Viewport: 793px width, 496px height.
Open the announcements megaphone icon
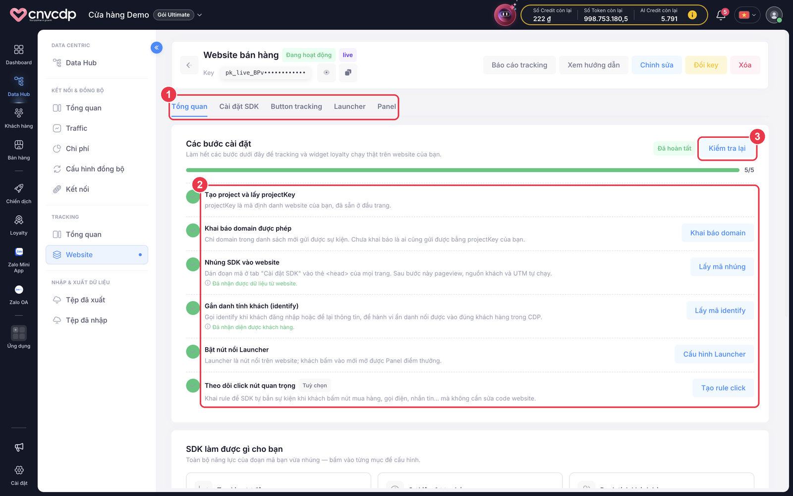click(19, 447)
